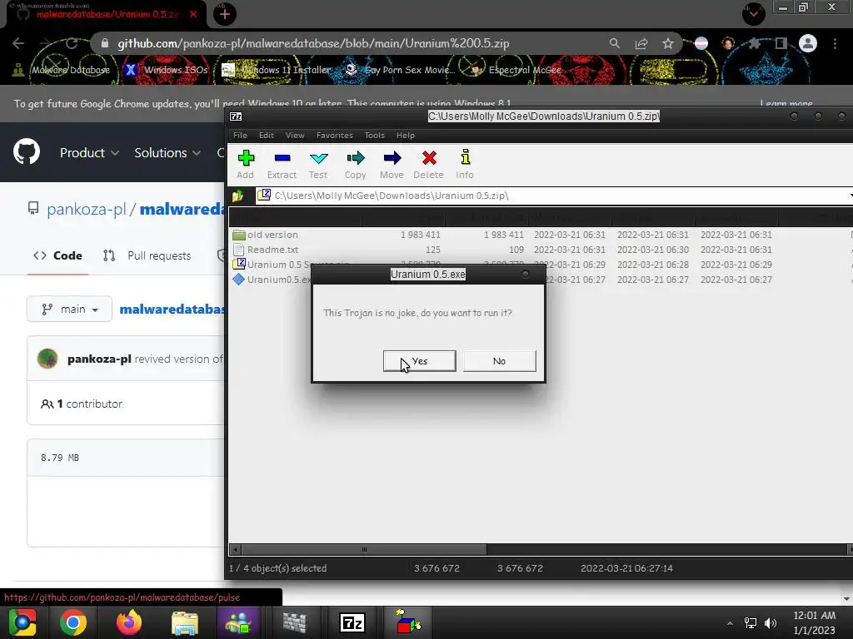Image resolution: width=853 pixels, height=639 pixels.
Task: Open Malware Database bookmark
Action: (62, 70)
